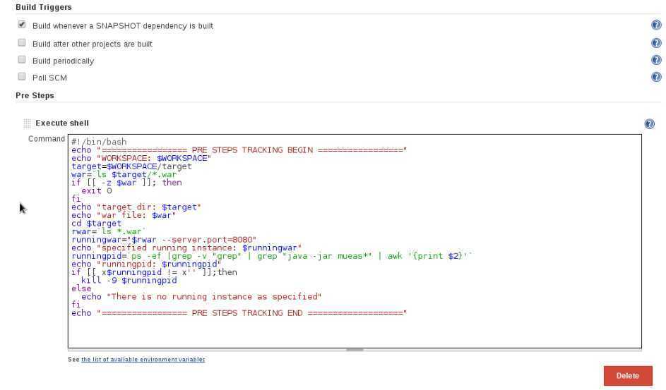Click the Delete button for shell step
This screenshot has height=390, width=666.
[627, 376]
